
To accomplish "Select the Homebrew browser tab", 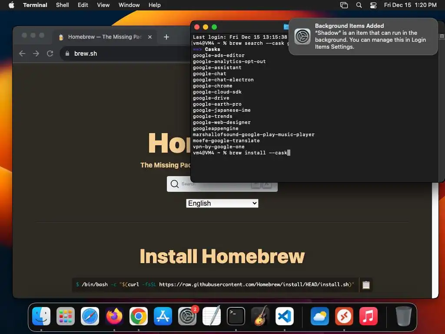I will click(x=104, y=37).
